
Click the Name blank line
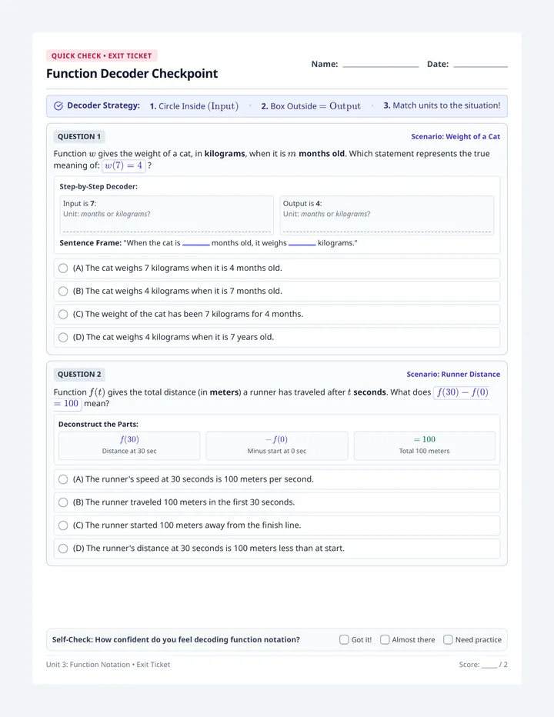pos(381,65)
